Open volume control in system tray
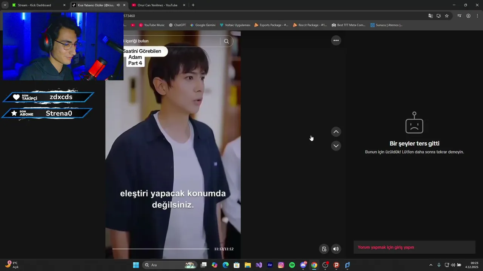 coord(453,265)
